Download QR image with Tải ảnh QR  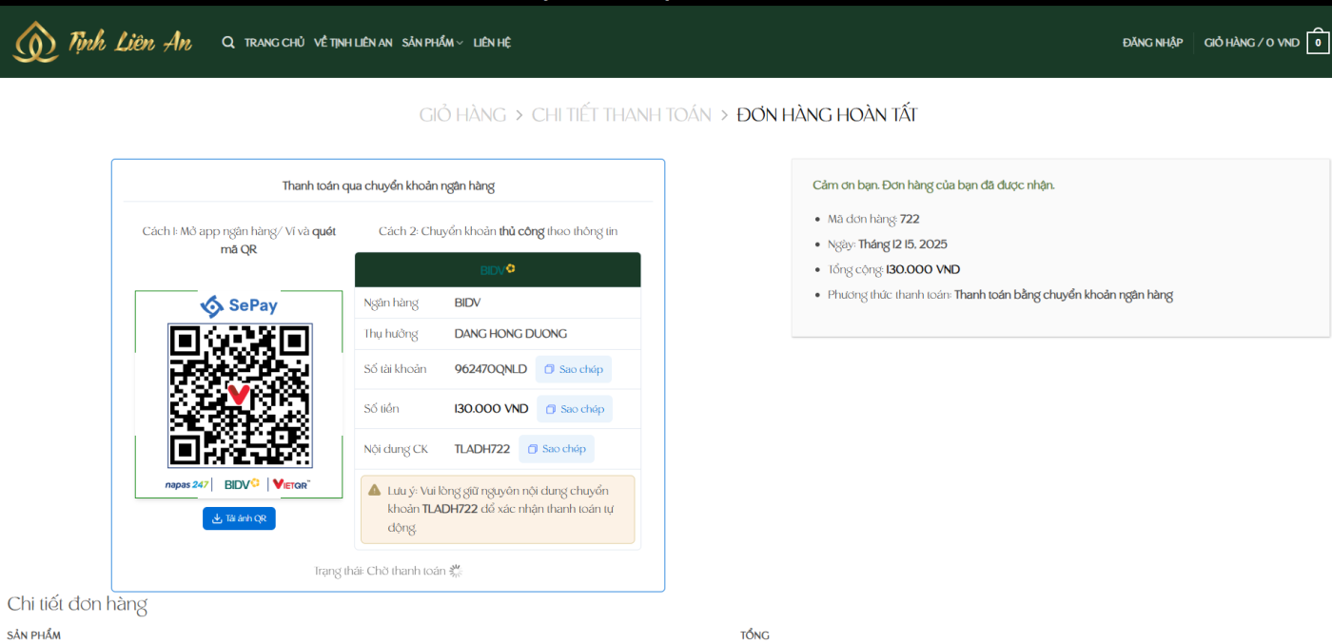coord(239,518)
